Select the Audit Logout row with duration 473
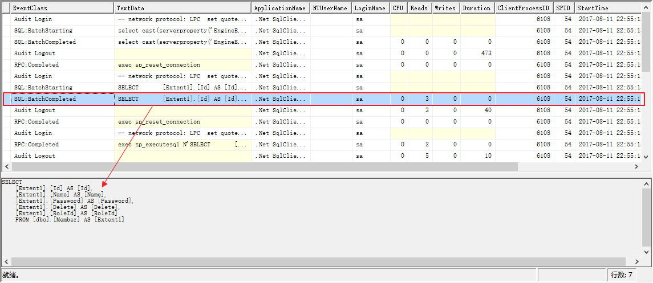Viewport: 653px width, 283px height. [x=322, y=53]
